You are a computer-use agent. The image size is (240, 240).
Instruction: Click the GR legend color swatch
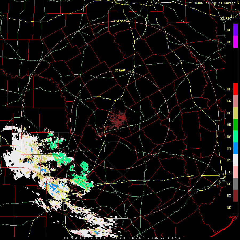coord(235,101)
